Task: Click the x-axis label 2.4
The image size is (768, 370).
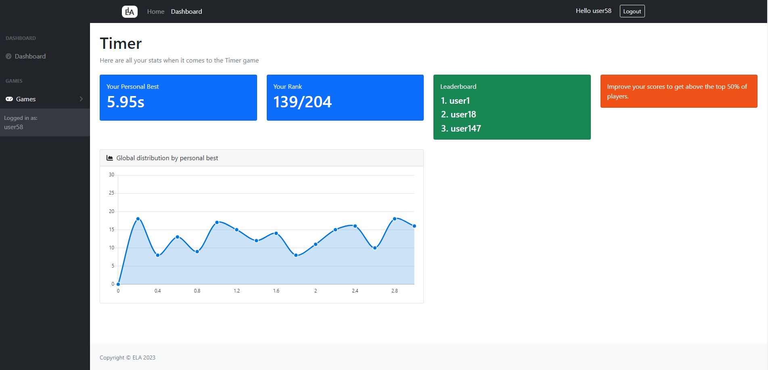Action: click(x=355, y=291)
